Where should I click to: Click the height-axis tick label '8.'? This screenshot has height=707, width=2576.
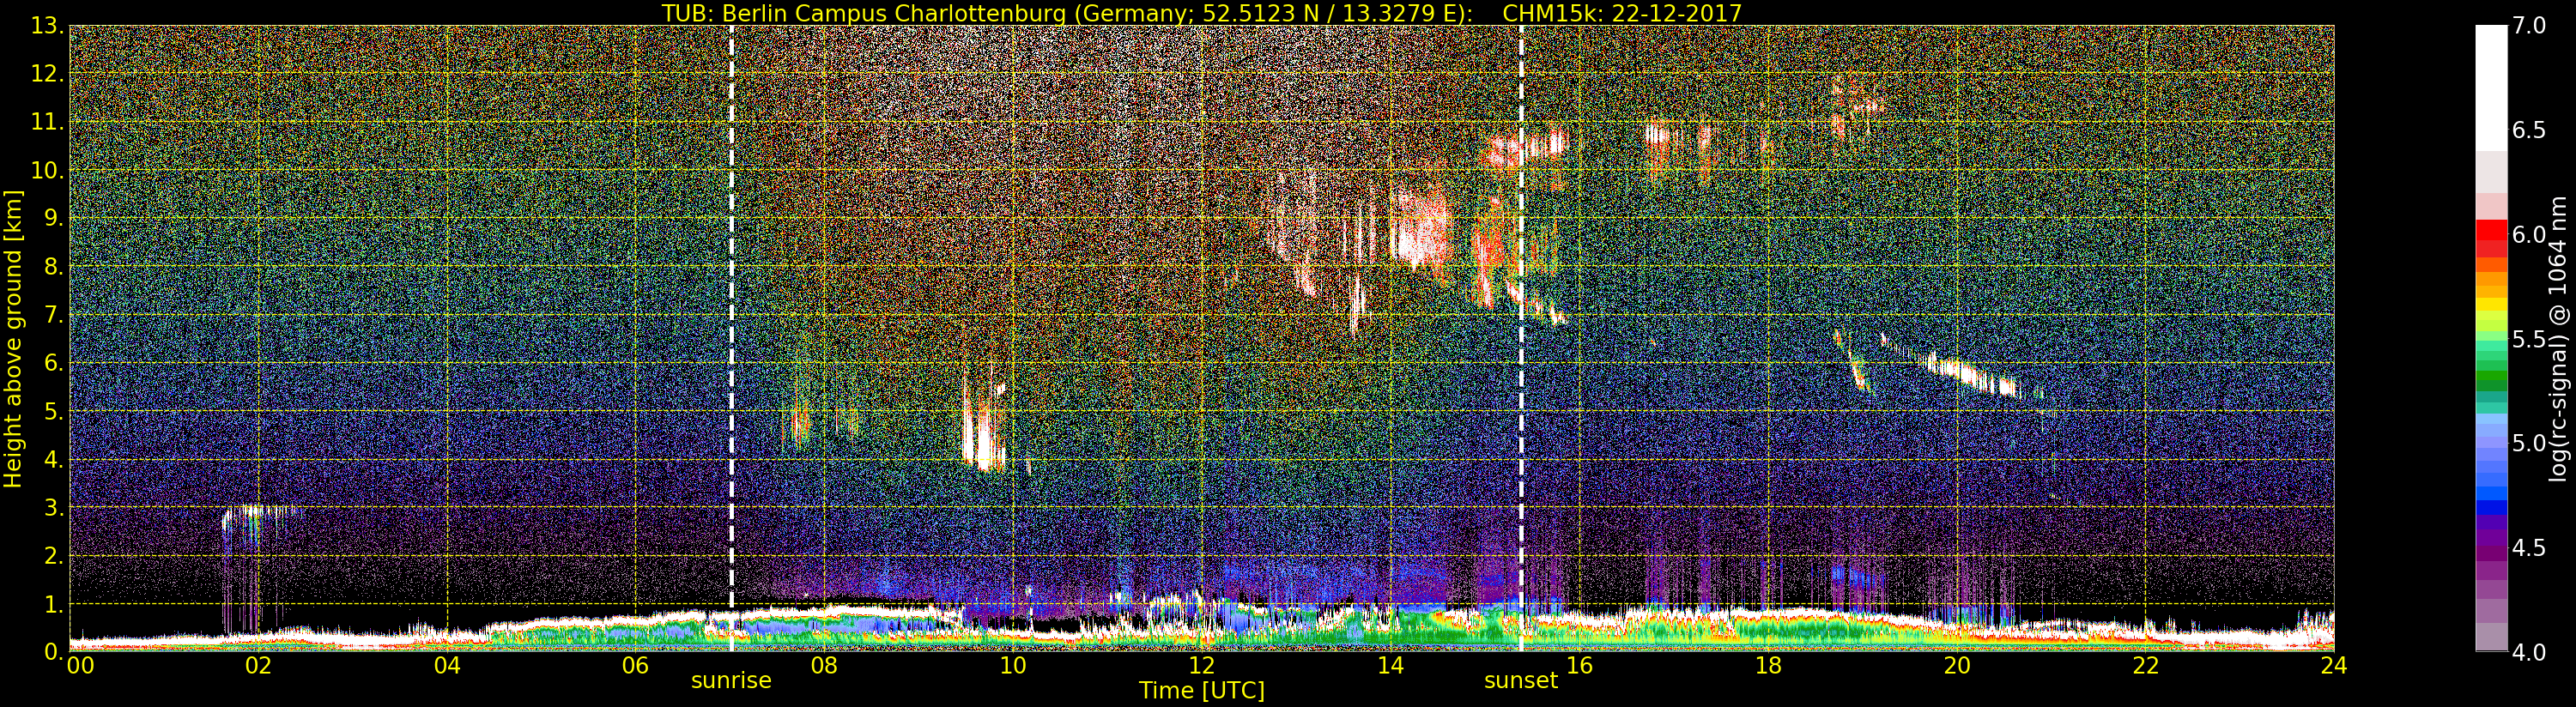[54, 266]
